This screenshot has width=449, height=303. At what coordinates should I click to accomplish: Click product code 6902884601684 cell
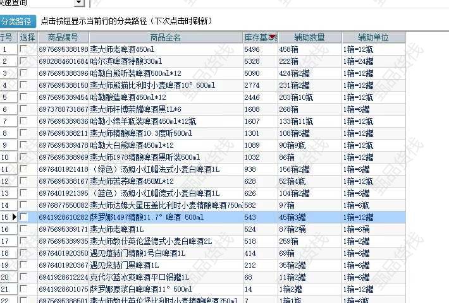(x=63, y=61)
